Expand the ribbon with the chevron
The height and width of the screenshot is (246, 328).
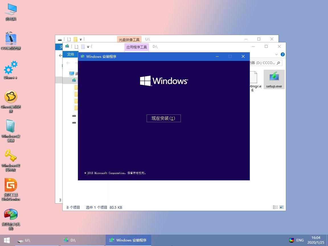pyautogui.click(x=276, y=54)
